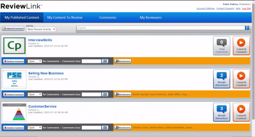Open the status dropdown for InterviewSkills
255x137 pixels.
pos(35,61)
